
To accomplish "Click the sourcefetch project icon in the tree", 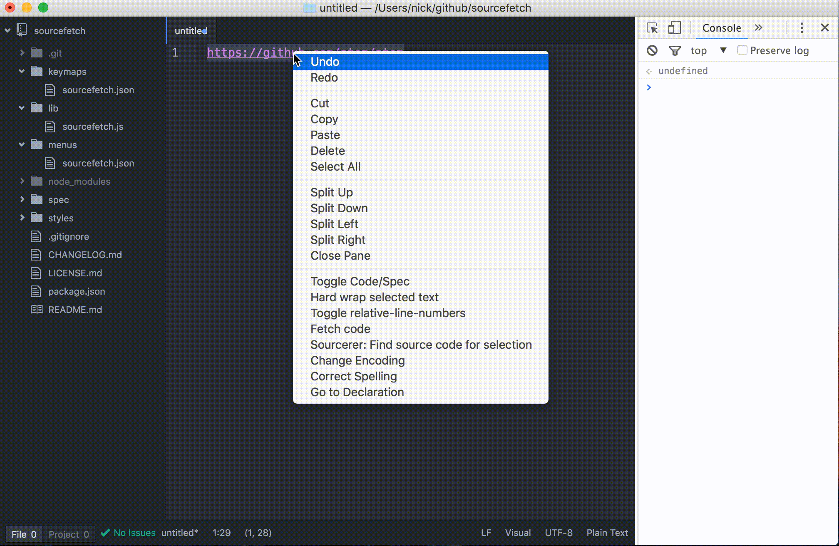I will click(x=21, y=30).
